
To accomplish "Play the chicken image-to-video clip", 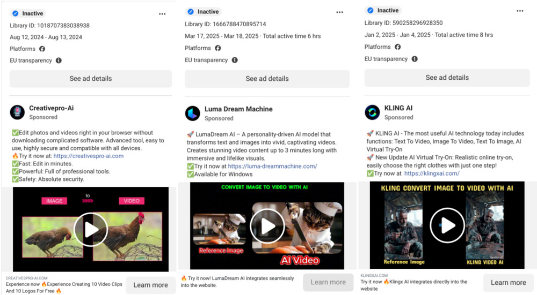I will tap(91, 229).
